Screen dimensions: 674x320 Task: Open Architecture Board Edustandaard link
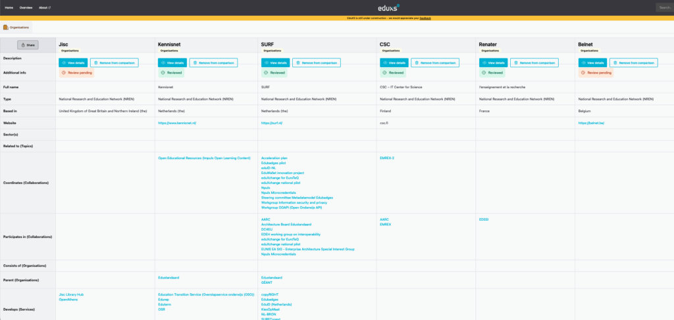coord(286,224)
